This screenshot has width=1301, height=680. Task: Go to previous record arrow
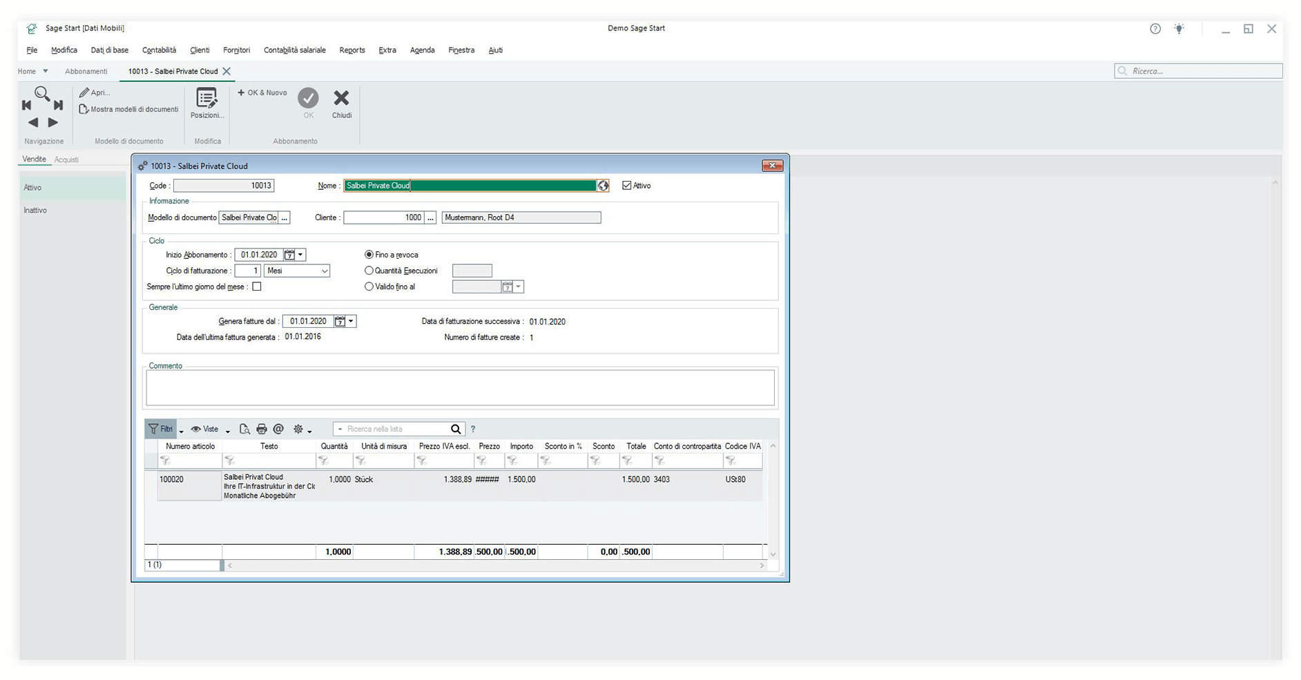point(33,122)
